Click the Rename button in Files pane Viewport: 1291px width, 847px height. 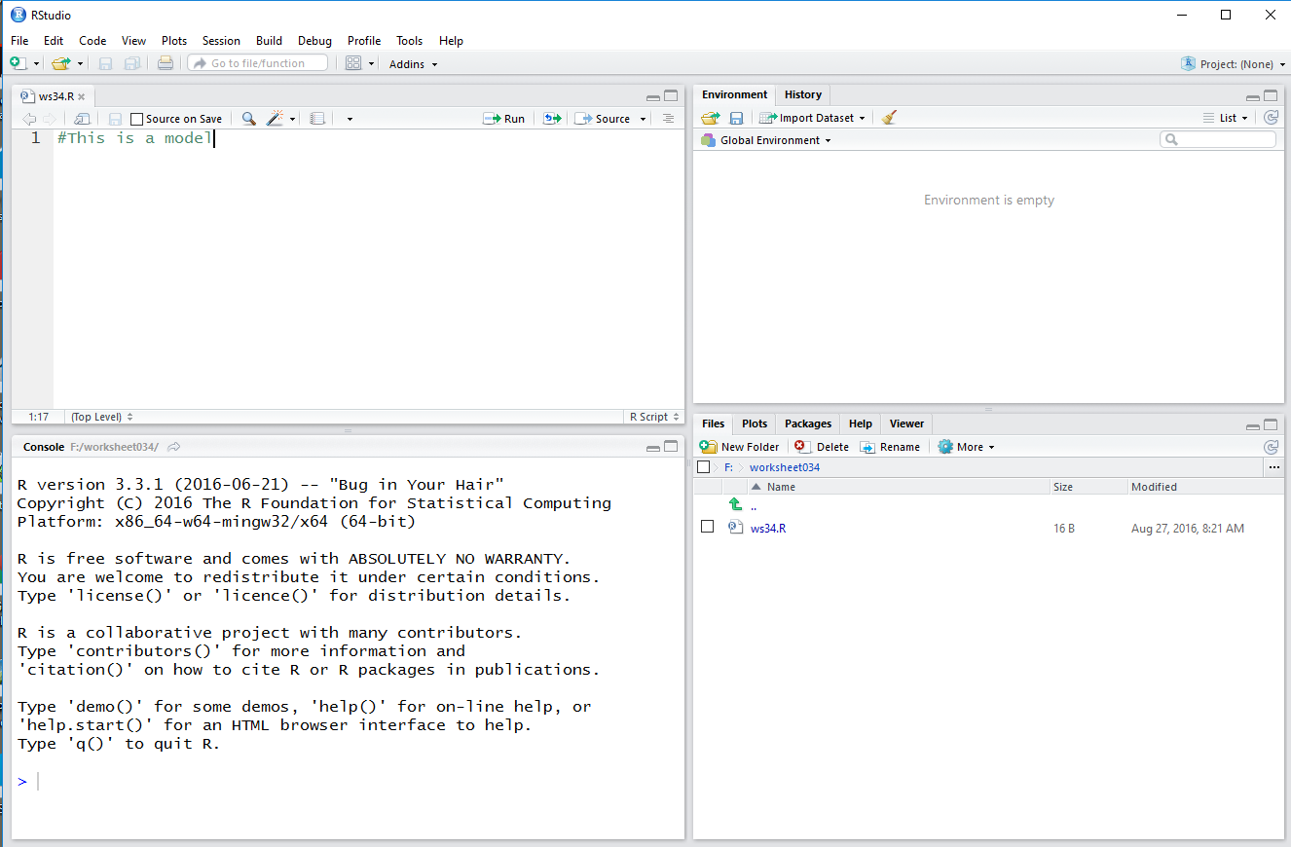point(890,447)
